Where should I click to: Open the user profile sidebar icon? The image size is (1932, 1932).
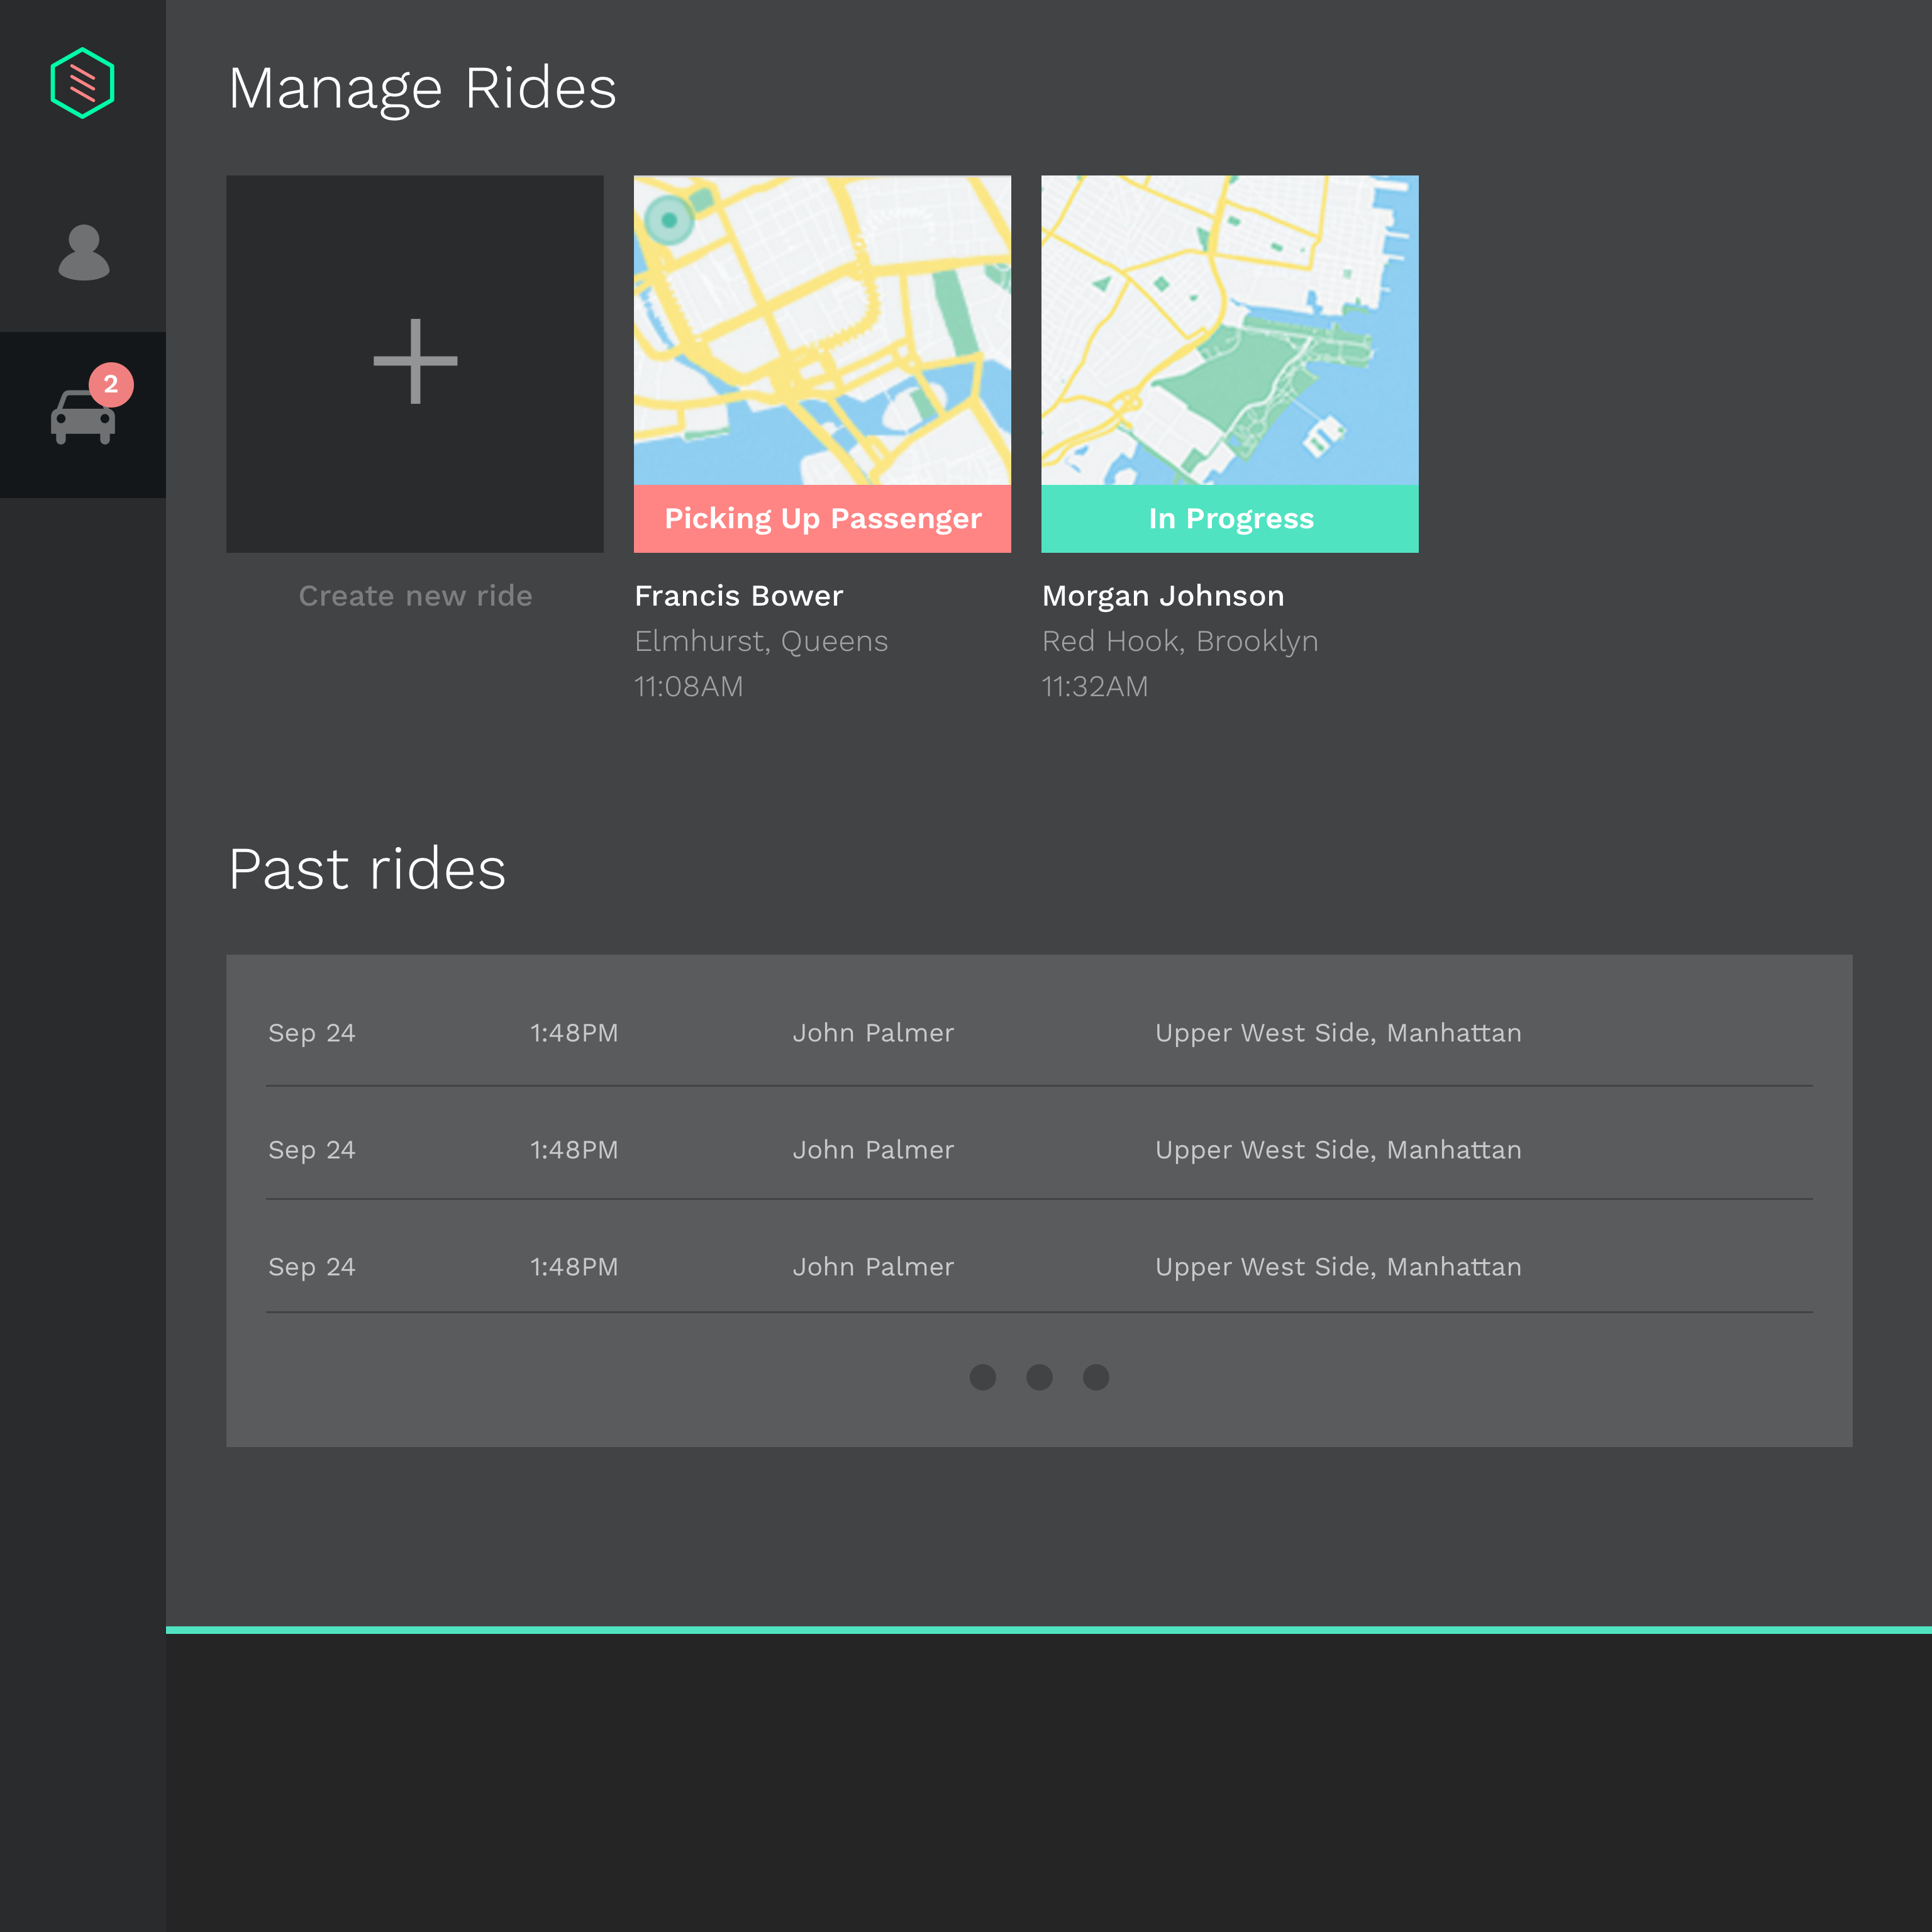pos(84,252)
